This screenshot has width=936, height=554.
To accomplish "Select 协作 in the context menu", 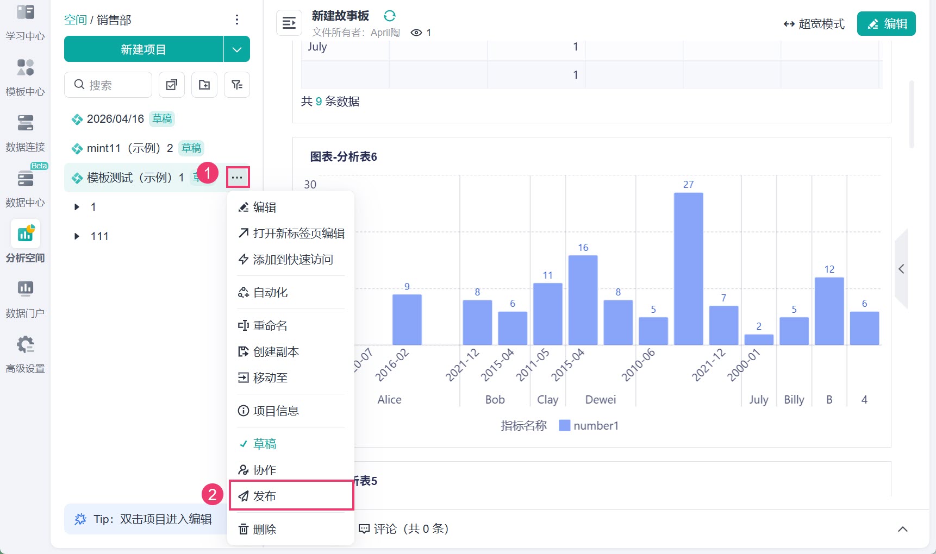I will [291, 470].
